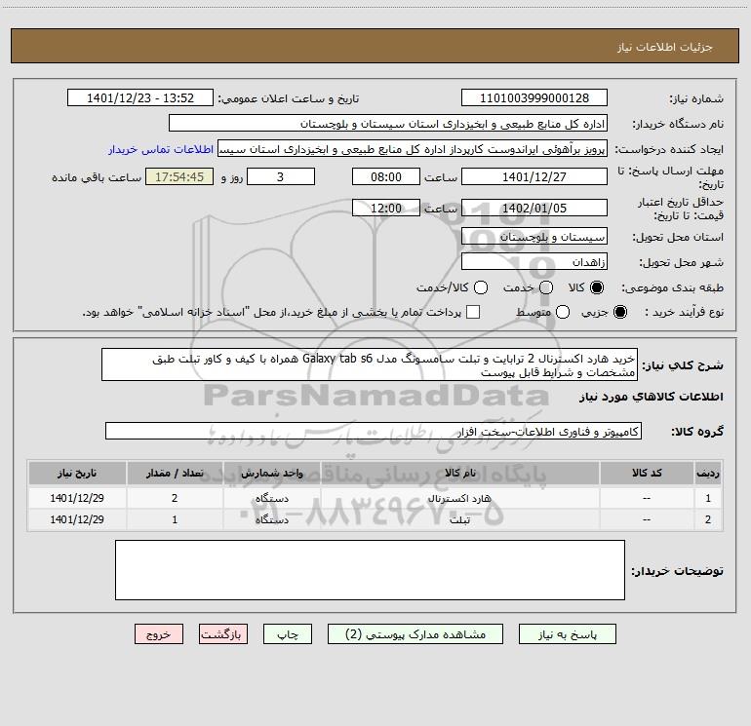Select the جزیی purchase type radio
This screenshot has height=726, width=751.
[620, 312]
